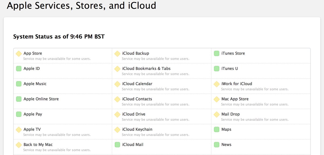Image resolution: width=324 pixels, height=155 pixels.
Task: Click the green status icon beside Apple Music
Action: 19,84
